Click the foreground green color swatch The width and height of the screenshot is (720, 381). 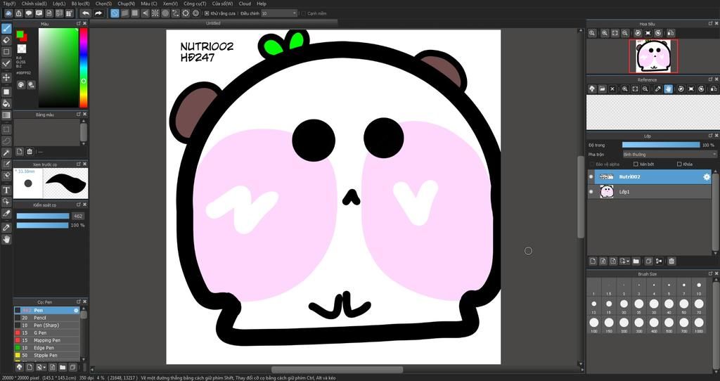[x=20, y=34]
